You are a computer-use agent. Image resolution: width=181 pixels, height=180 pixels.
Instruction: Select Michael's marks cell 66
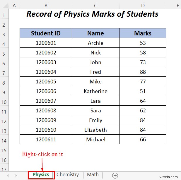coord(143,139)
